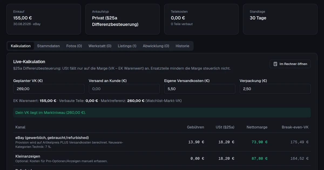Click the Ankaufstyp value Privat (§25a Differenzbesteuerung)
This screenshot has height=170, width=324.
[115, 21]
